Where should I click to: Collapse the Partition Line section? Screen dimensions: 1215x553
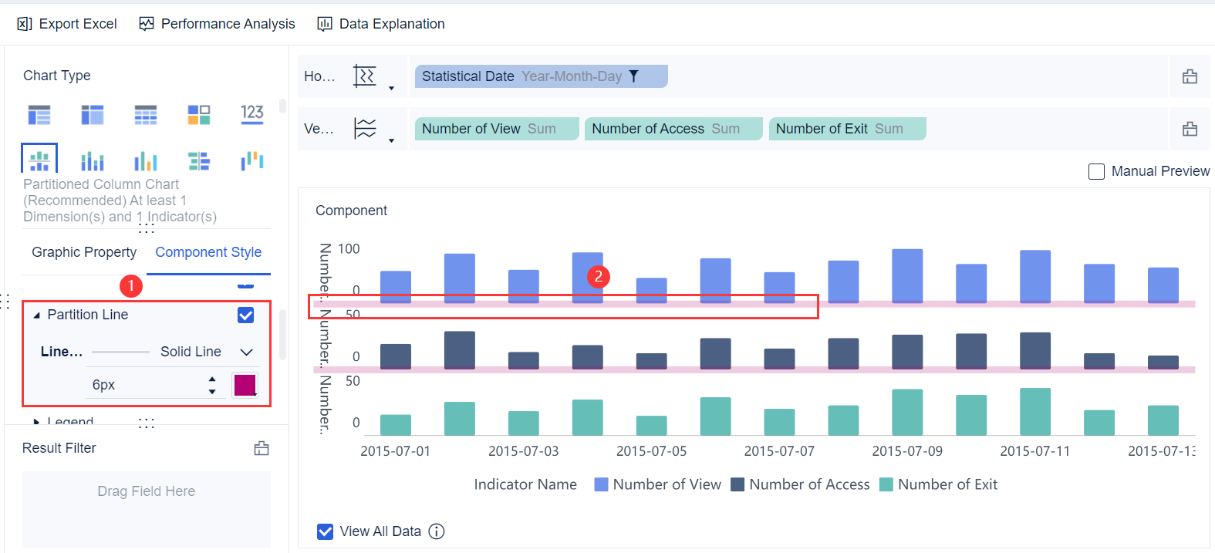click(x=36, y=315)
